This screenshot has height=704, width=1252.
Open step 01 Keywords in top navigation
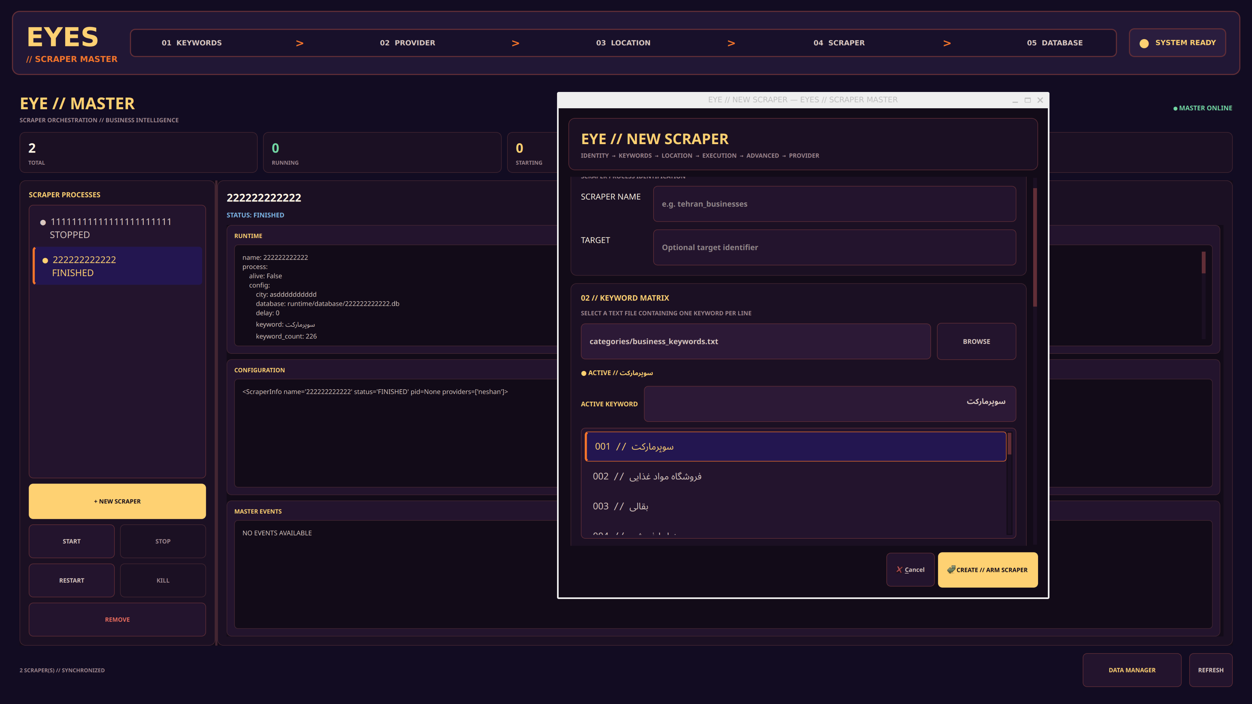point(191,43)
